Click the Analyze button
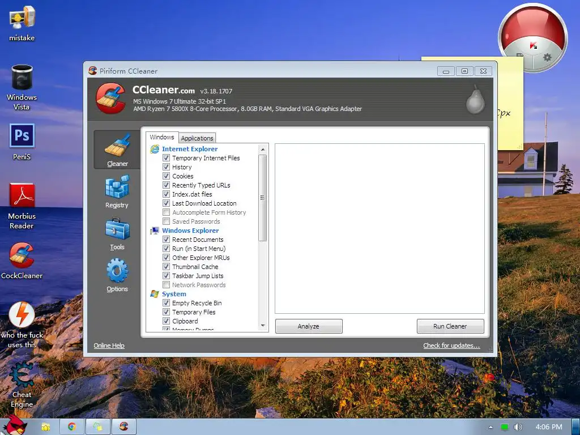Image resolution: width=580 pixels, height=435 pixels. 309,326
